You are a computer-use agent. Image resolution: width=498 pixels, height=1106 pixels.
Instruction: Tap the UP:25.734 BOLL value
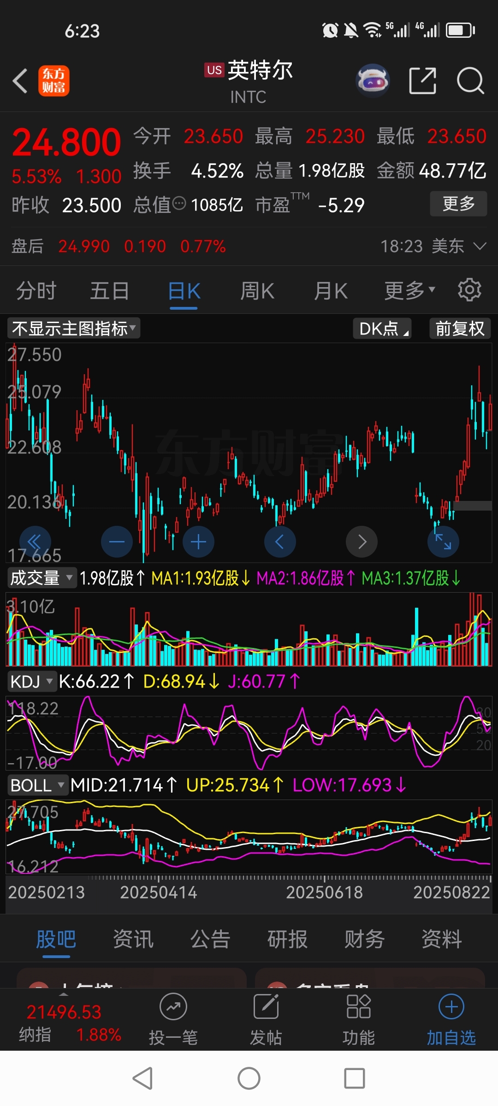[235, 785]
